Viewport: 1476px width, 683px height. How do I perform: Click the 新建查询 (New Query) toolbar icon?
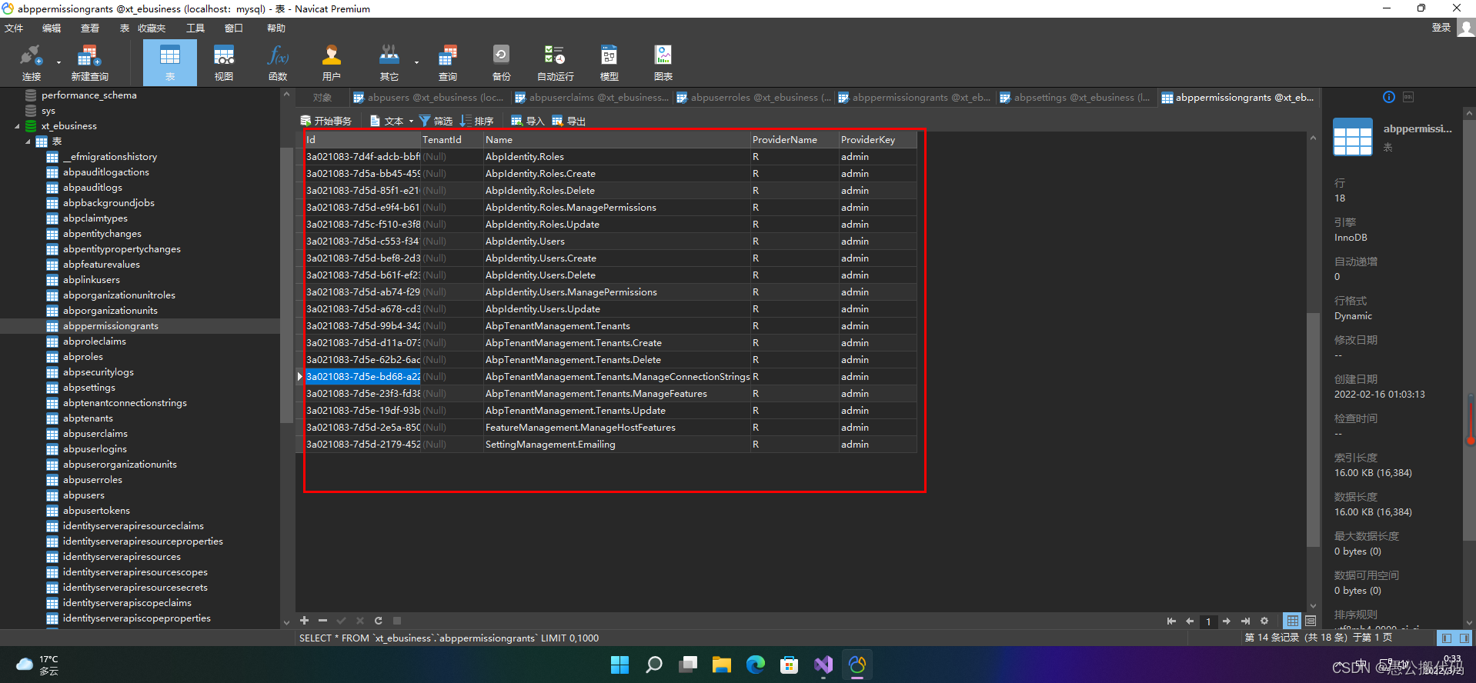coord(89,62)
